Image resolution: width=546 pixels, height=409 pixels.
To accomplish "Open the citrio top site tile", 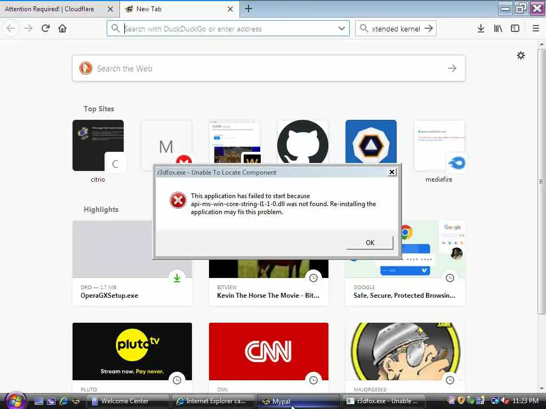I will coord(98,145).
